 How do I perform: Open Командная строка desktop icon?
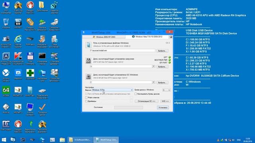click(x=42, y=58)
